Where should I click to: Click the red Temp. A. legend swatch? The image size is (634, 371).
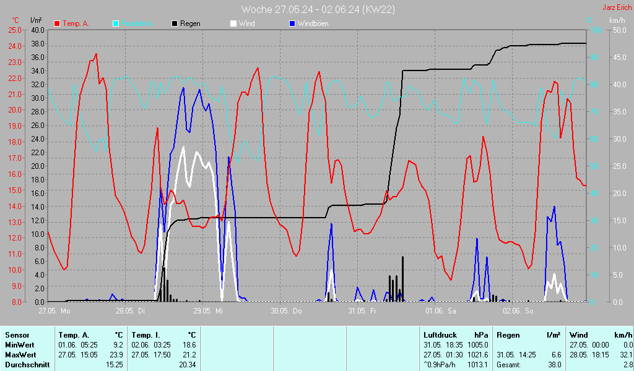[x=57, y=23]
